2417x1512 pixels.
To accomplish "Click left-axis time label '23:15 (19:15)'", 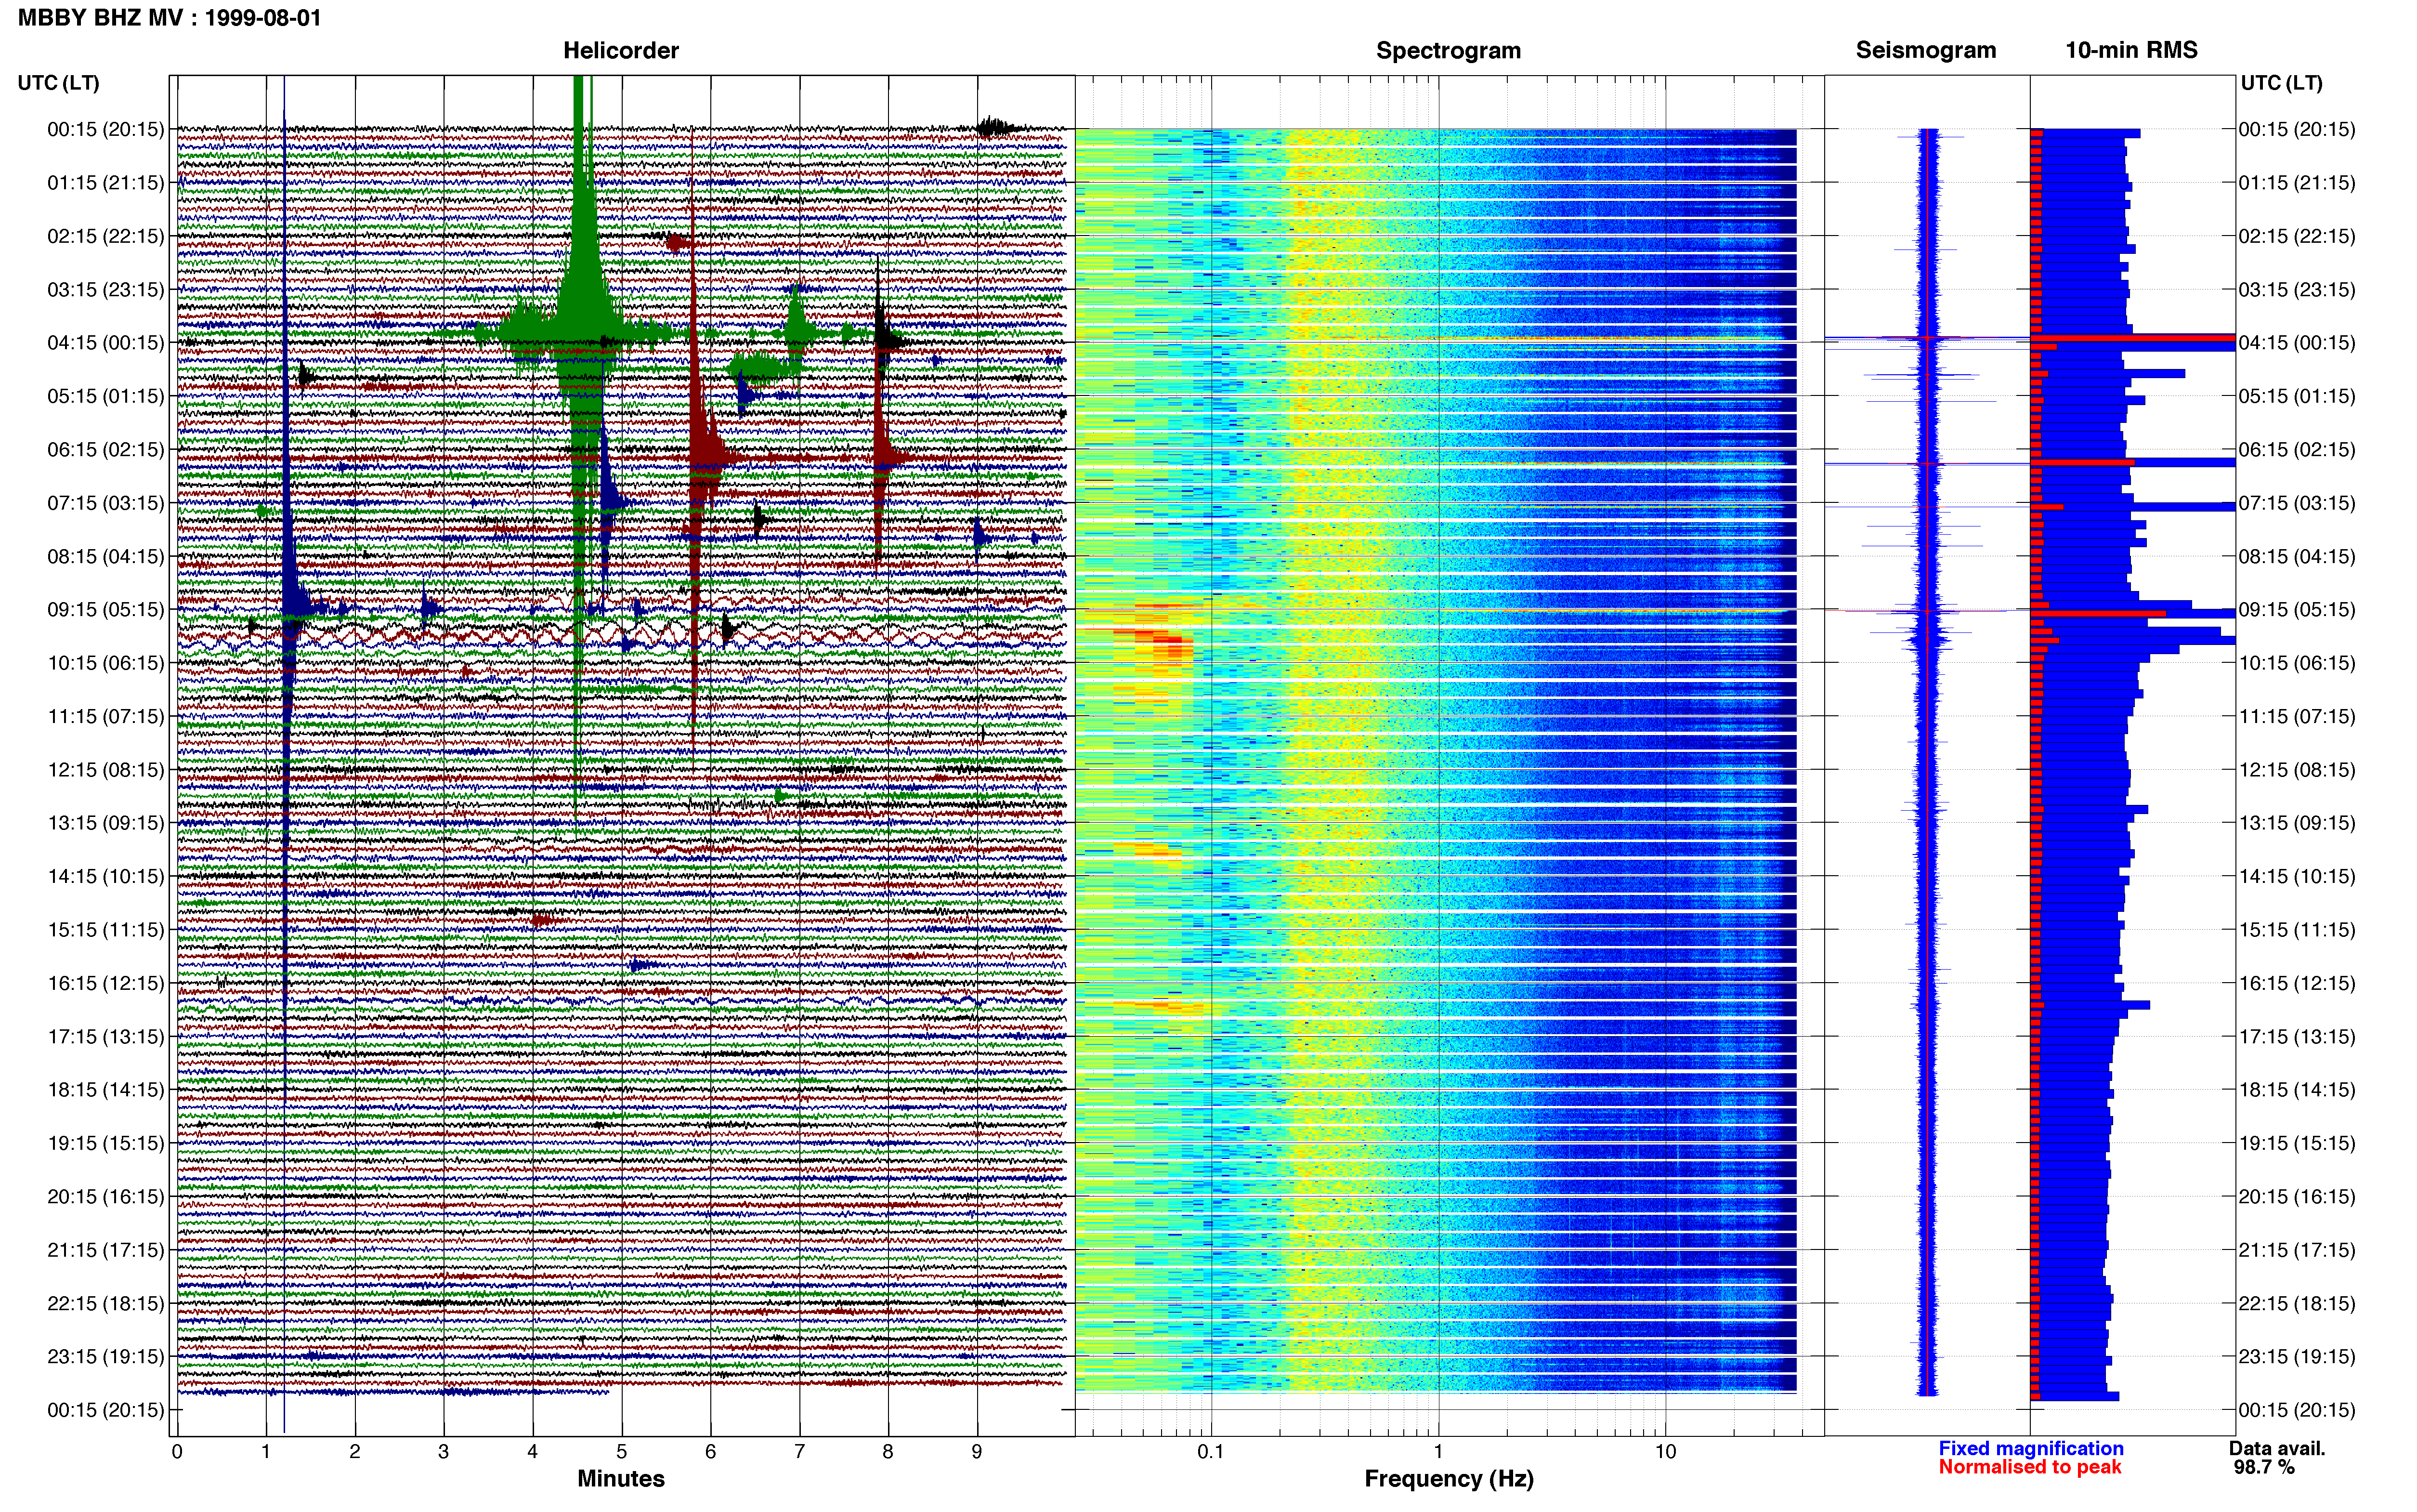I will click(x=106, y=1357).
